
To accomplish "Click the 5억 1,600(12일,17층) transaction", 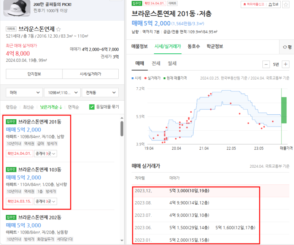I will click(235, 228).
